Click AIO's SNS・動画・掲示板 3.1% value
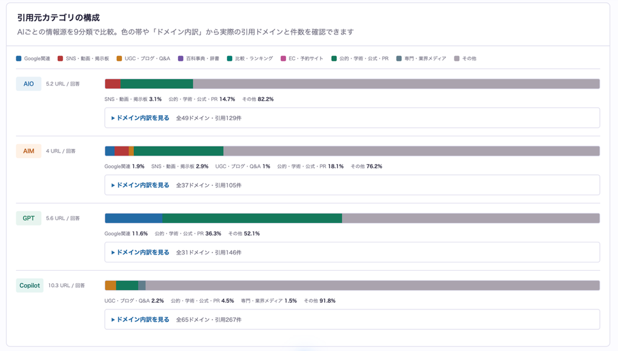 tap(133, 99)
